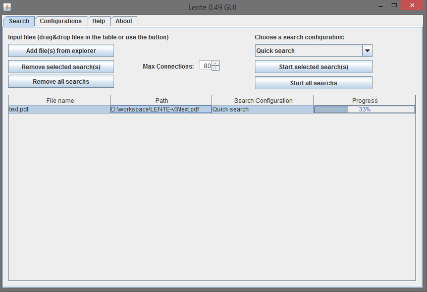Open the Help tab
The image size is (427, 292).
click(98, 21)
